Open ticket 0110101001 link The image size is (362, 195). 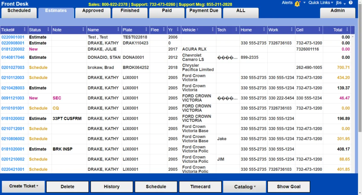[13, 108]
